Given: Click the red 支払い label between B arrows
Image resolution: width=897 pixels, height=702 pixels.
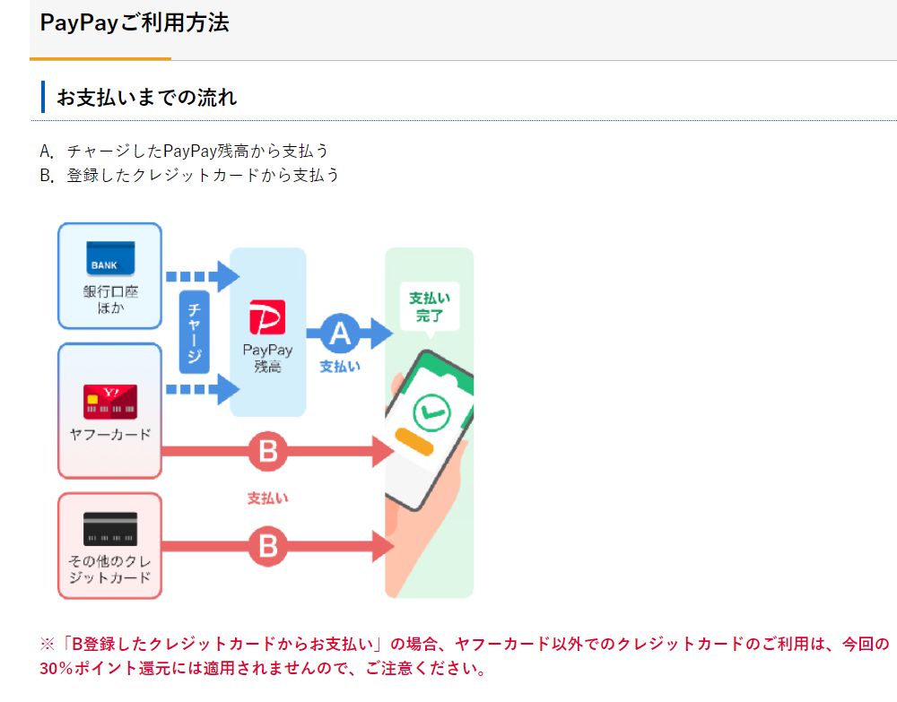Looking at the screenshot, I should point(267,498).
